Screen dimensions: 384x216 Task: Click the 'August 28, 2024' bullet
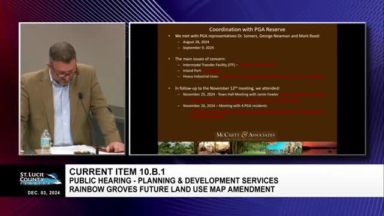click(196, 42)
